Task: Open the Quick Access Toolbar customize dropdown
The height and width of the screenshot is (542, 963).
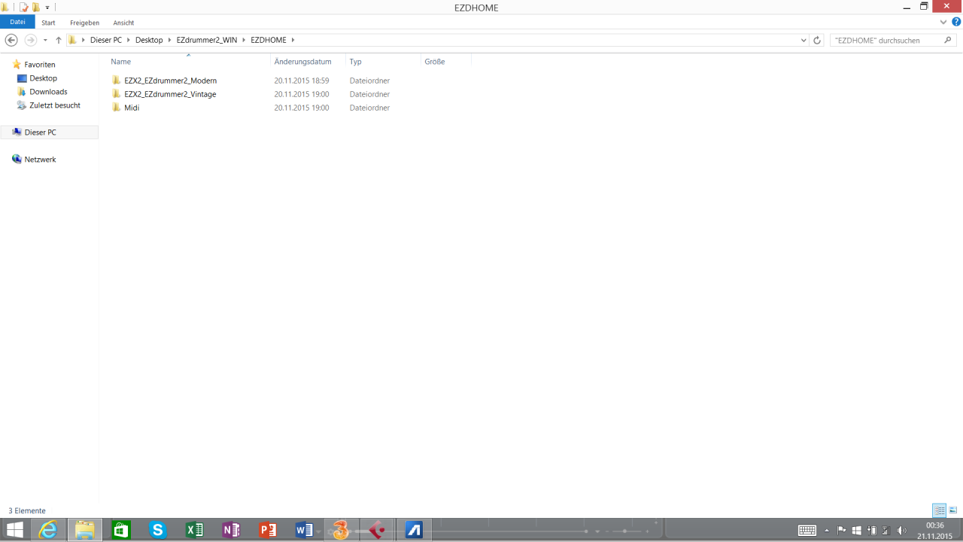Action: [x=46, y=8]
